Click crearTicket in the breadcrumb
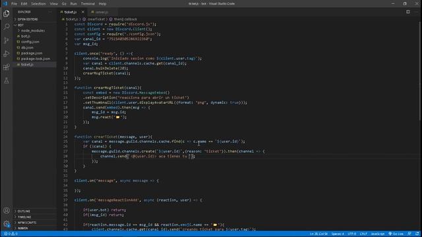Screen dimensions: 422x237 tap(96, 19)
